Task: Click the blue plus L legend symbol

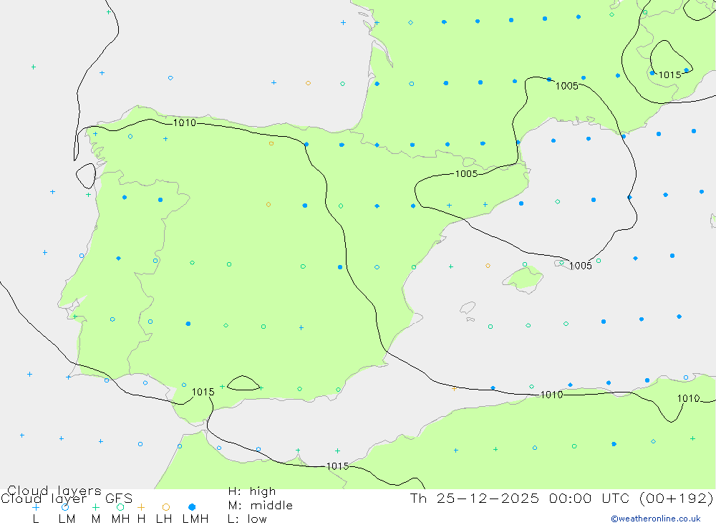Action: tap(36, 507)
